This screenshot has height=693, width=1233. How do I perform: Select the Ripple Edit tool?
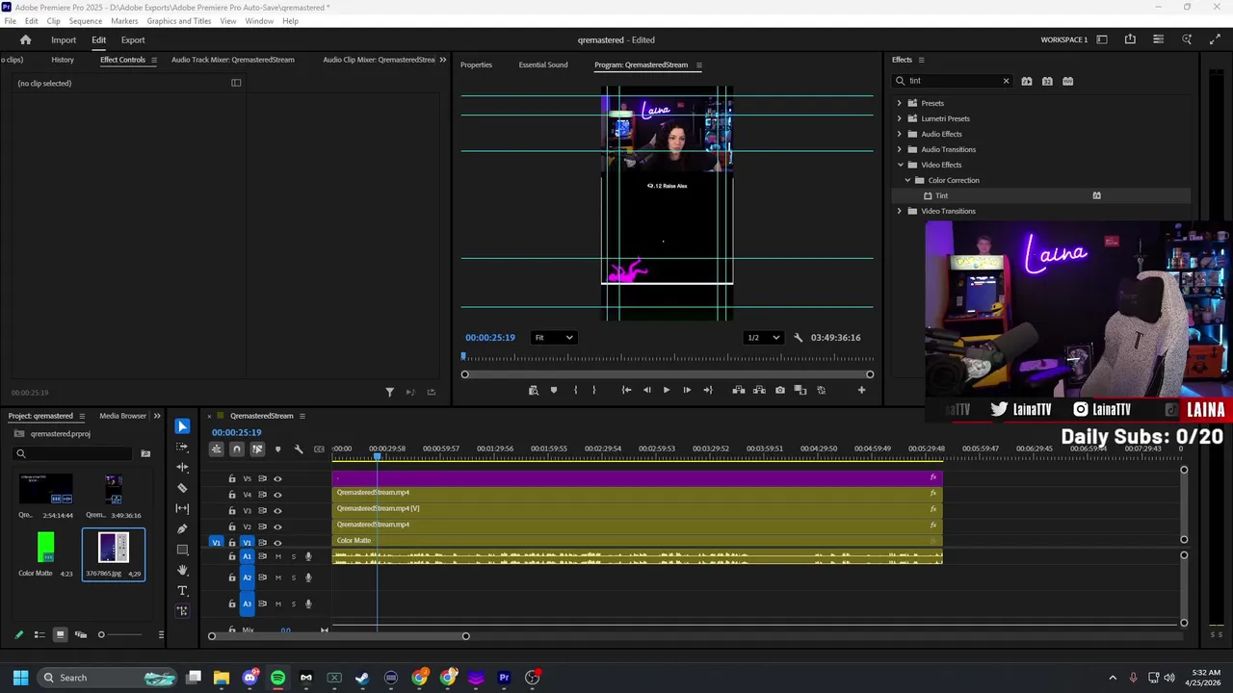(182, 467)
